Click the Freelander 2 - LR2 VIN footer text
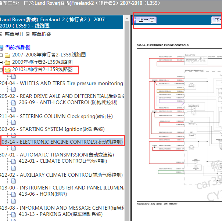Image resolution: width=222 pixels, height=221 pixels. (157, 204)
